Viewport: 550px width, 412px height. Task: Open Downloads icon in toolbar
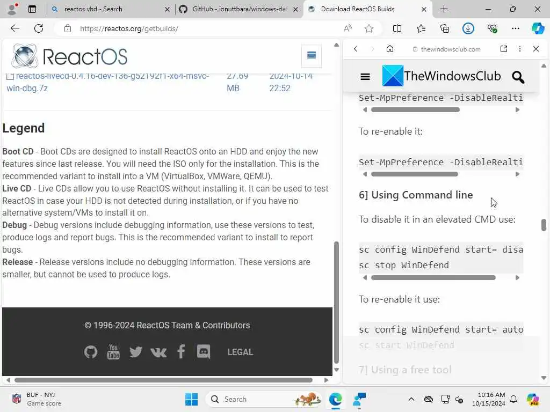[x=468, y=28]
